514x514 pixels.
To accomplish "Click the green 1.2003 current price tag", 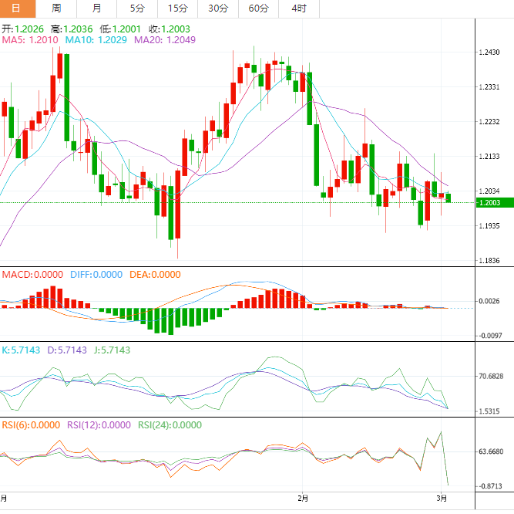I will coord(491,203).
